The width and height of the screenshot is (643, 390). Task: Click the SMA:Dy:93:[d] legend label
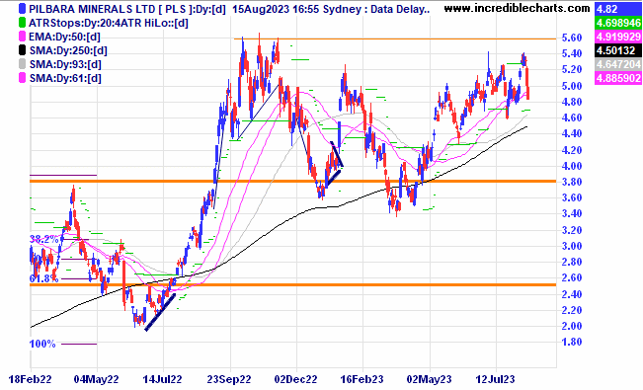65,64
